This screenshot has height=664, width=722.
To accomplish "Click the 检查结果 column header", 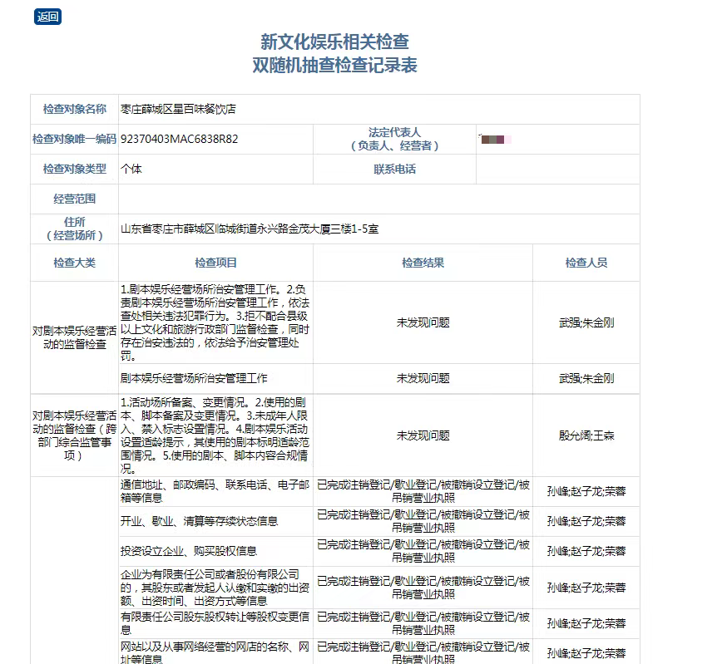I will pos(423,263).
